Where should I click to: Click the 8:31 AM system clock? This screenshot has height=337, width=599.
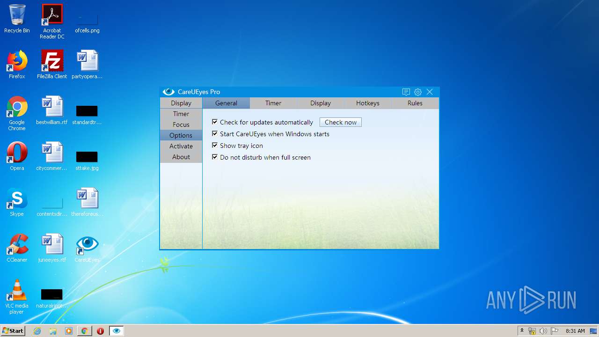(x=575, y=331)
